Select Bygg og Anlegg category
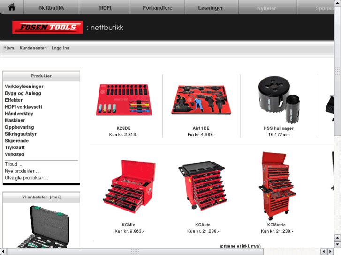This screenshot has height=255, width=341. tap(23, 93)
